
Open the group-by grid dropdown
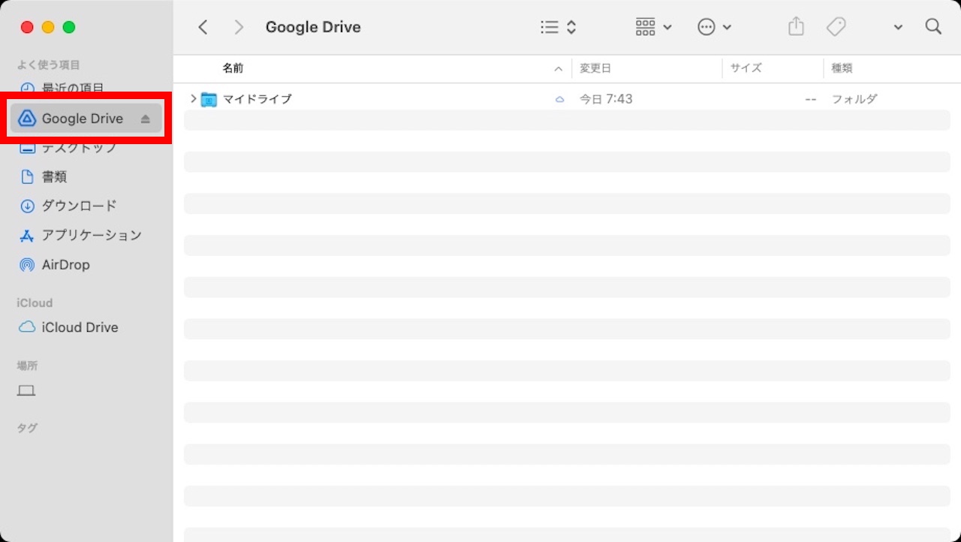(653, 27)
